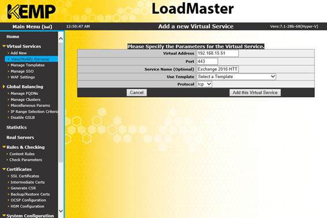Open Manage Templates
327x218 pixels.
coord(28,65)
